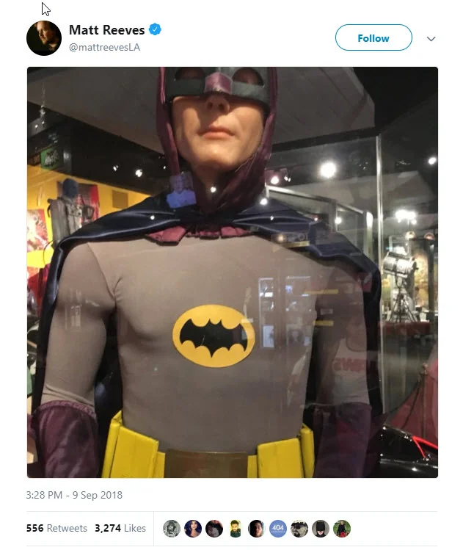Click the yellow-background bearded man avatar
Image resolution: width=463 pixels, height=550 pixels.
click(236, 528)
